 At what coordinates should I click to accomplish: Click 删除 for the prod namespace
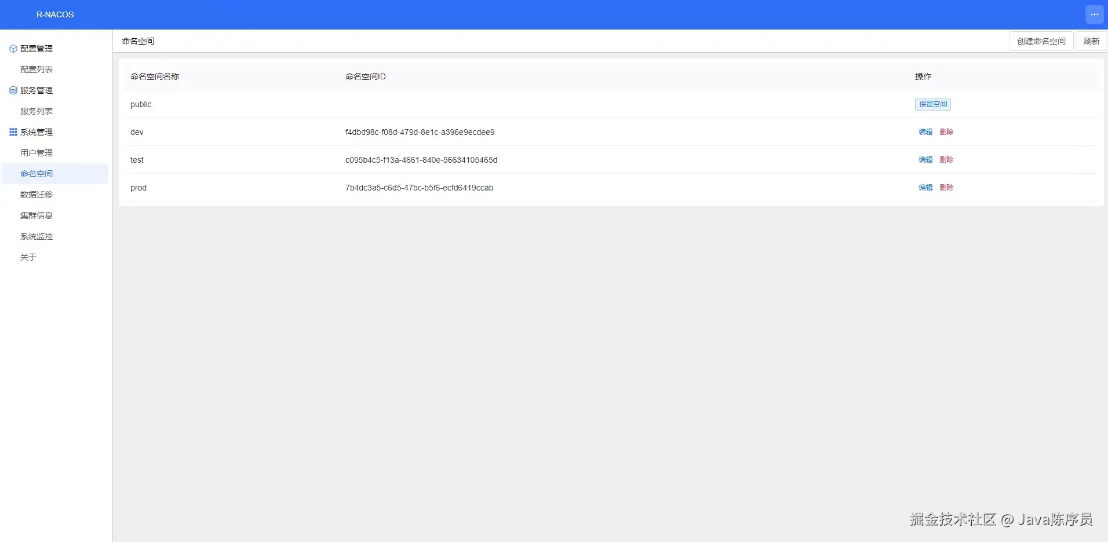point(946,188)
